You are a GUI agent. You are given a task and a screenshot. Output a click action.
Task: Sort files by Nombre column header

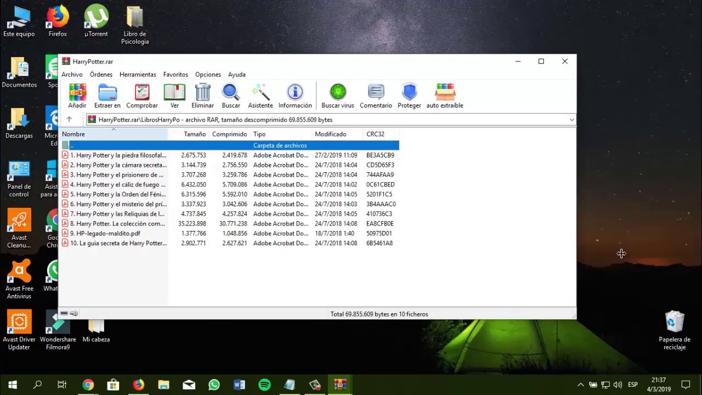coord(114,134)
